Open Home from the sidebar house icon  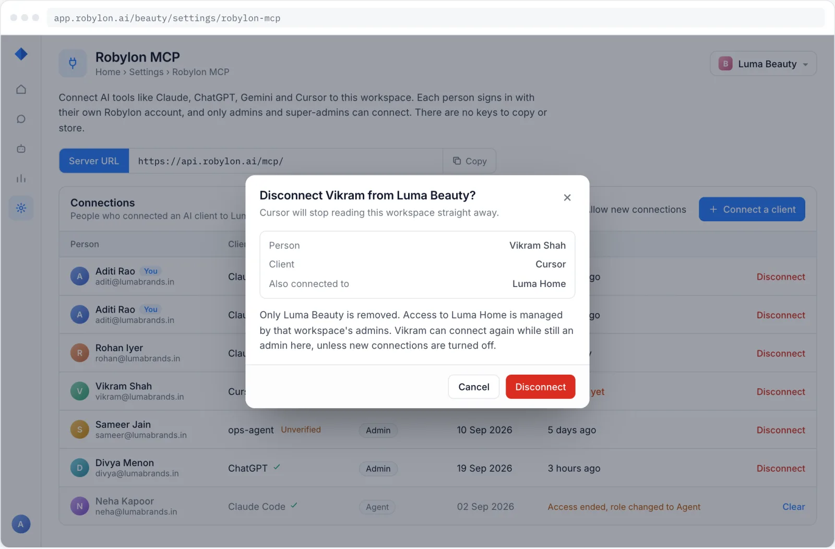point(21,89)
